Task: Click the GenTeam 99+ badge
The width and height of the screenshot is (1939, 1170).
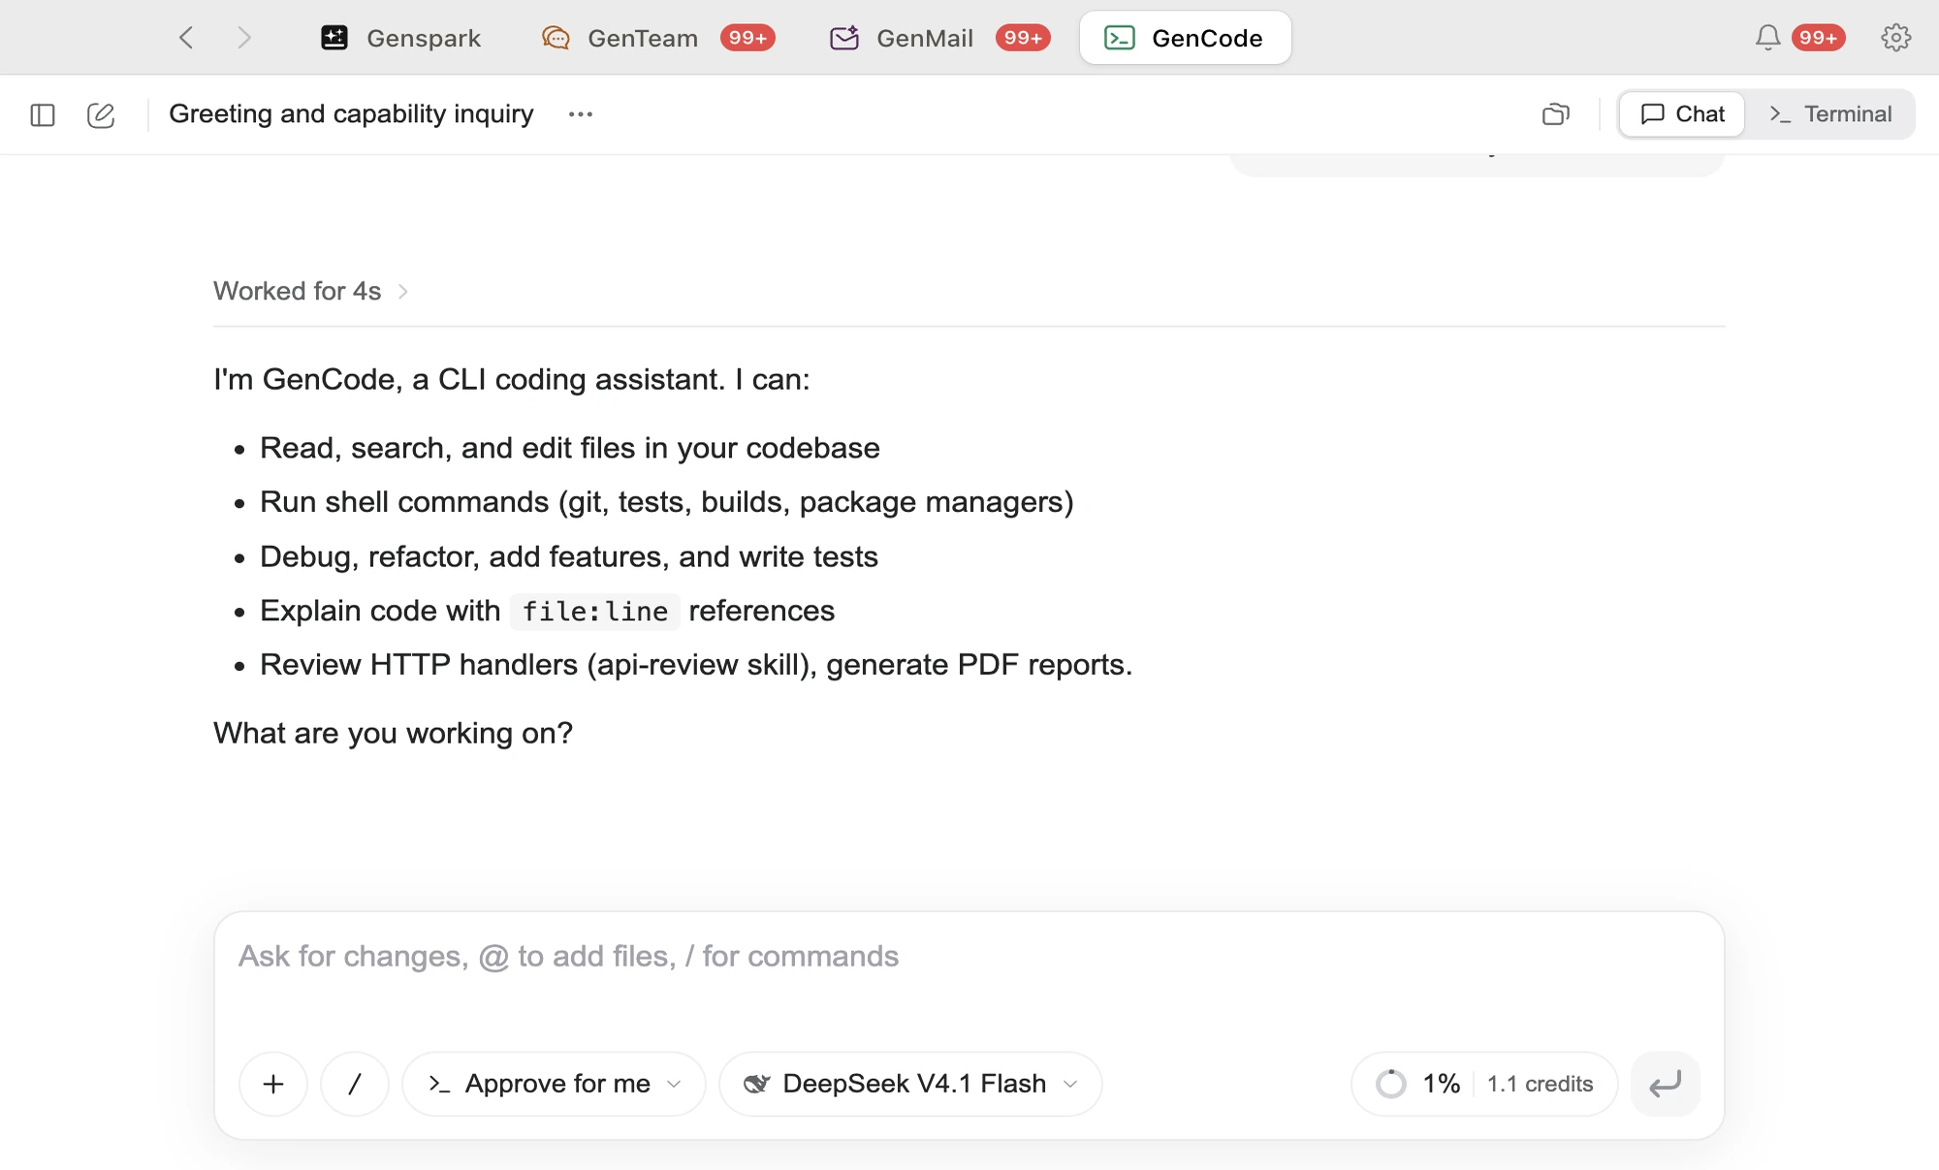Action: point(747,38)
